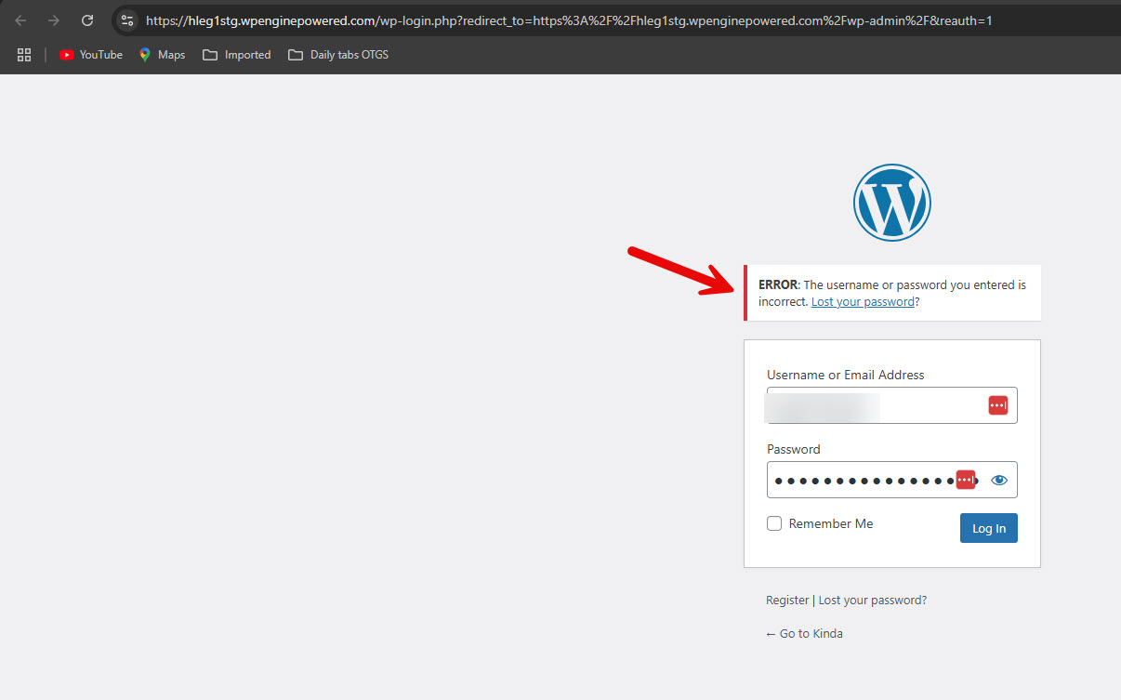Click Lost your password link below form
The width and height of the screenshot is (1121, 700).
pyautogui.click(x=873, y=600)
